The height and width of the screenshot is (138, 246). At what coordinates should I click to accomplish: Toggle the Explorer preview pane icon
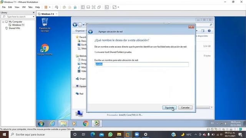pyautogui.click(x=203, y=31)
